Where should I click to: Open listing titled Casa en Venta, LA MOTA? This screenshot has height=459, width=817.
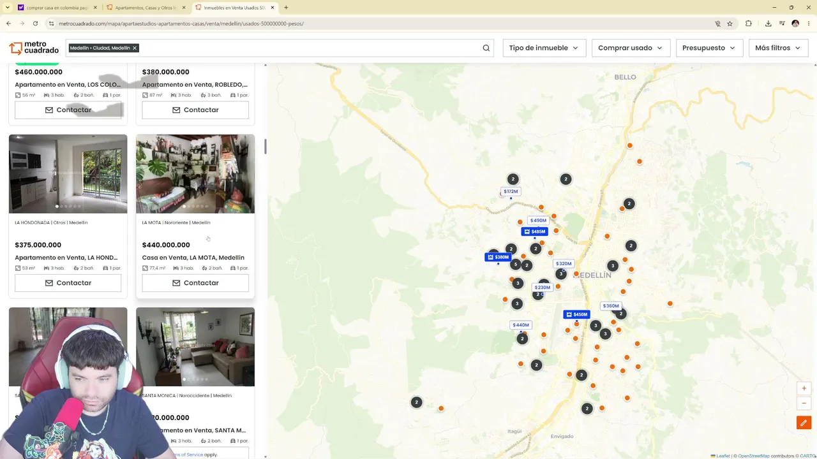193,258
